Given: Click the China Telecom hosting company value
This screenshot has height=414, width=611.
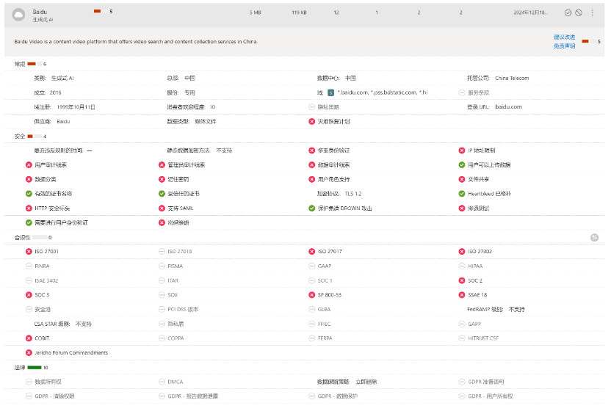Looking at the screenshot, I should pyautogui.click(x=512, y=79).
